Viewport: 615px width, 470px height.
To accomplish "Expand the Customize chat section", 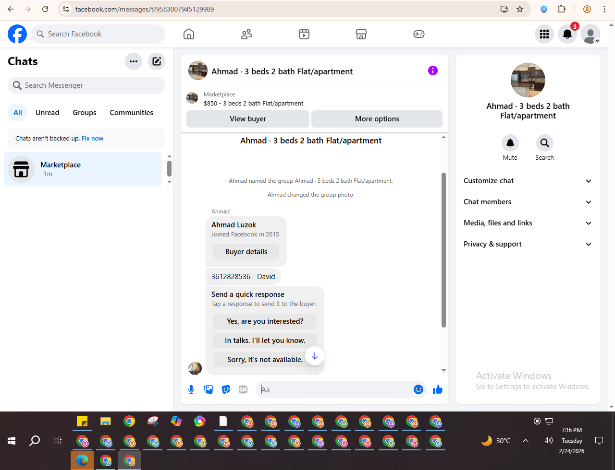I will pyautogui.click(x=528, y=181).
